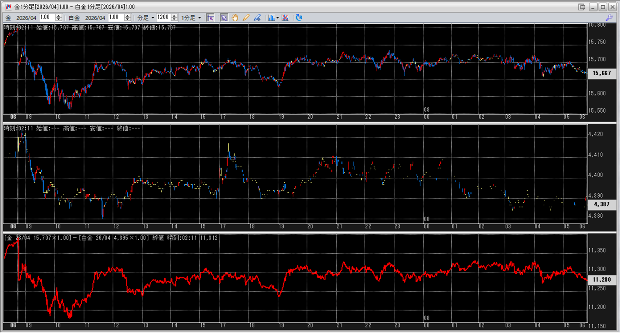Screen dimensions: 620x333
Task: Toggle the chart crosshair cursor button
Action: click(x=210, y=18)
